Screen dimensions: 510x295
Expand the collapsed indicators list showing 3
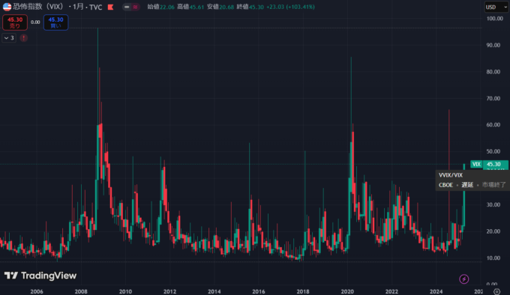point(9,38)
